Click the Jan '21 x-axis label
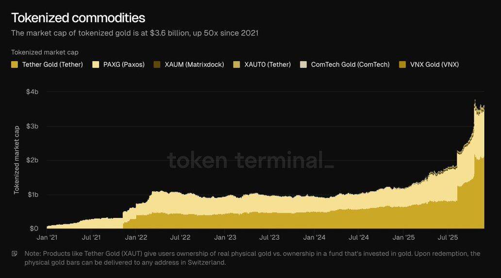 [x=47, y=238]
